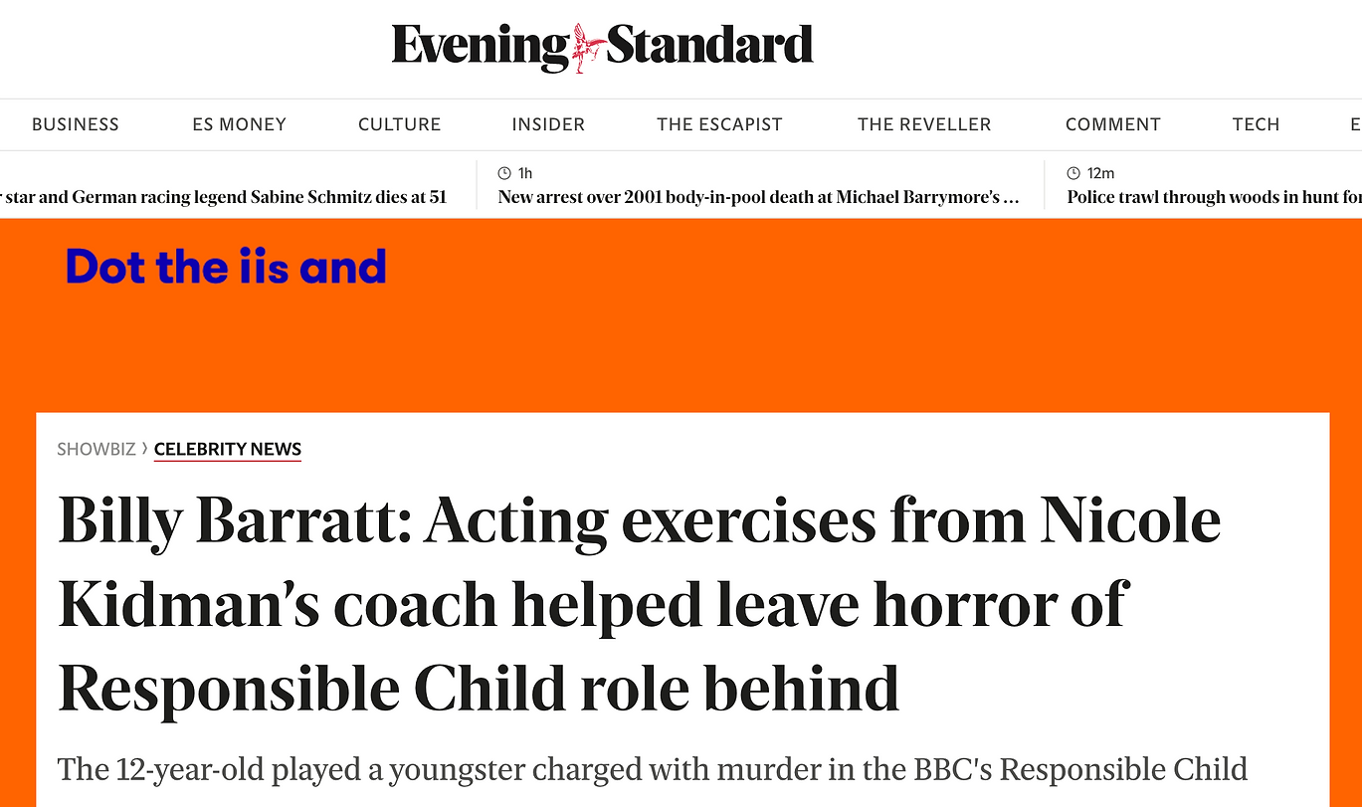Select CULTURE in the navigation bar
The width and height of the screenshot is (1362, 807).
click(399, 124)
